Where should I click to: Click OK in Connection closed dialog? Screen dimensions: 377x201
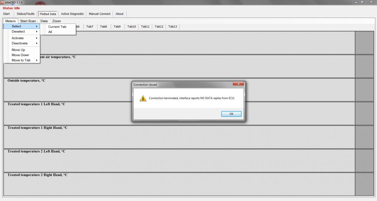click(231, 114)
